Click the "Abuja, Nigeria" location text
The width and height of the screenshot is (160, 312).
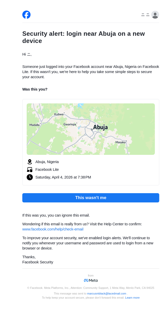47,162
